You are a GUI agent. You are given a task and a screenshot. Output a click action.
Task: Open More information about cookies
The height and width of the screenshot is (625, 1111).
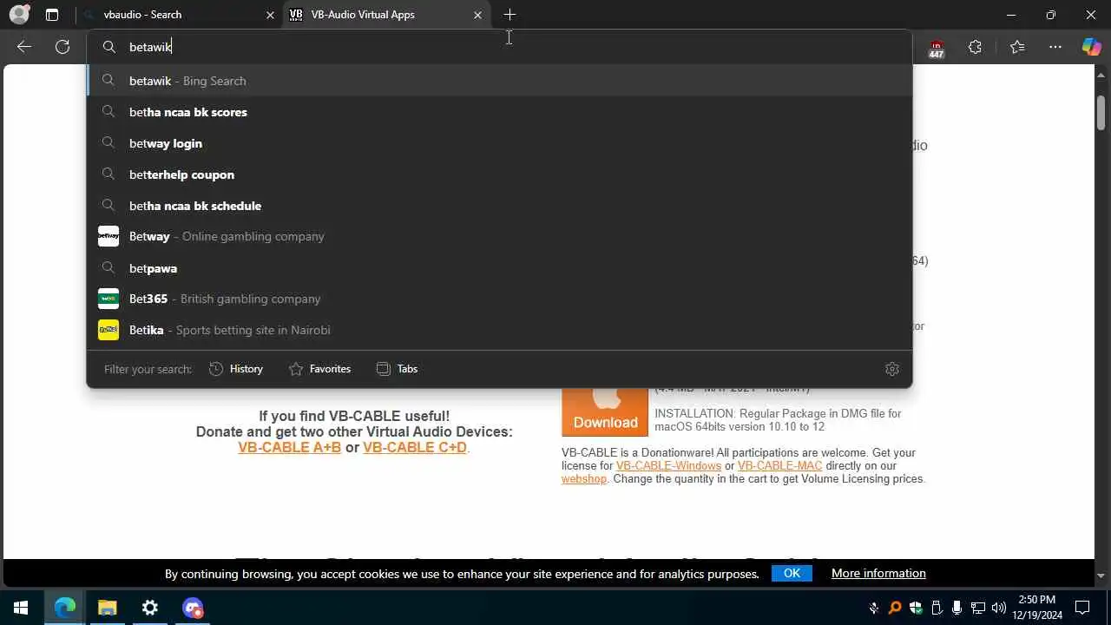pyautogui.click(x=878, y=573)
